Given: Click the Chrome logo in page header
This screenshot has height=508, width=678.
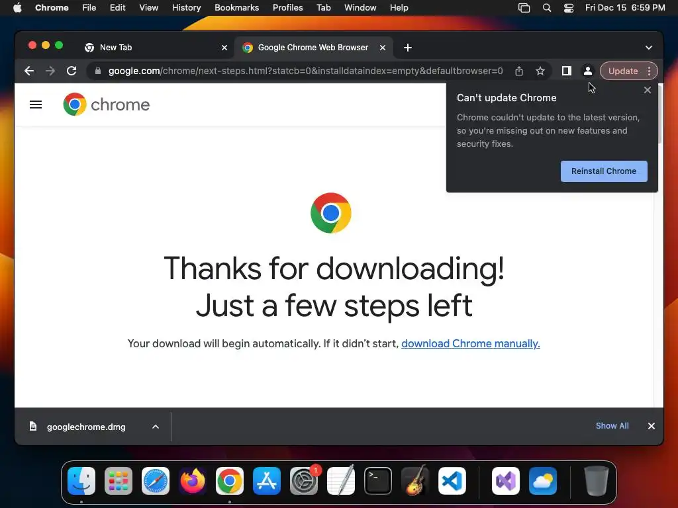Looking at the screenshot, I should (x=107, y=105).
